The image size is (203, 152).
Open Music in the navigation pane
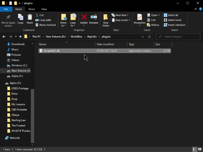pyautogui.click(x=13, y=49)
